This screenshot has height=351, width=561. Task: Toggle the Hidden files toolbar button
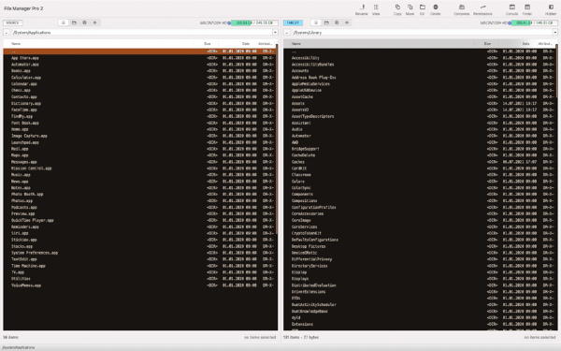551,9
